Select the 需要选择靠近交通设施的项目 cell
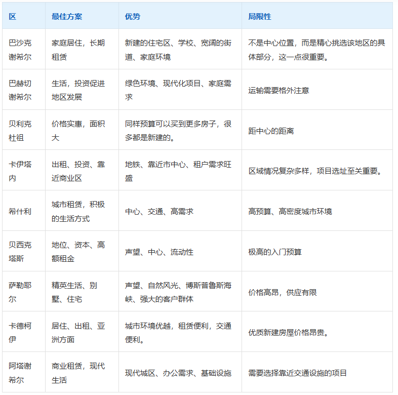Screen dimensions: 398x395 (x=317, y=372)
